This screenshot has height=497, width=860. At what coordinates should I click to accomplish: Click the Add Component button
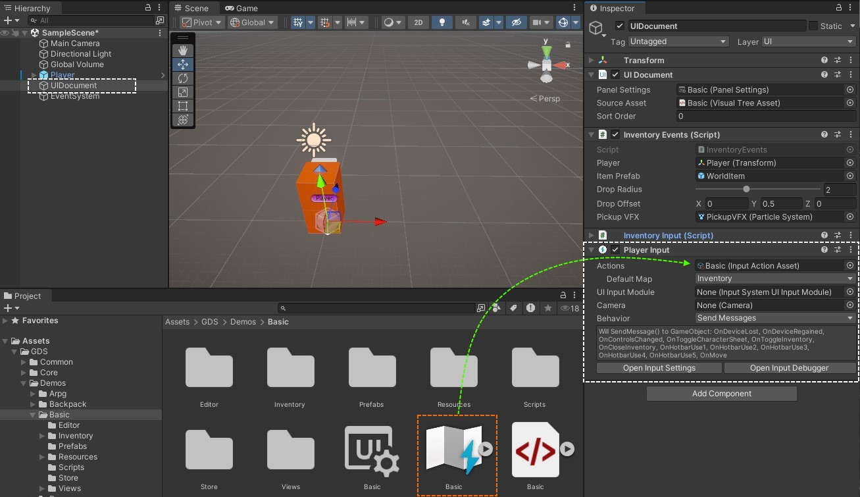[721, 394]
